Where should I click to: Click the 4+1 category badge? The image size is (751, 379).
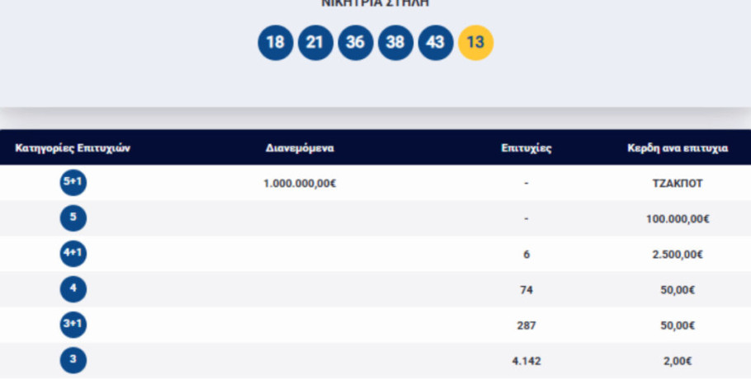click(x=73, y=254)
